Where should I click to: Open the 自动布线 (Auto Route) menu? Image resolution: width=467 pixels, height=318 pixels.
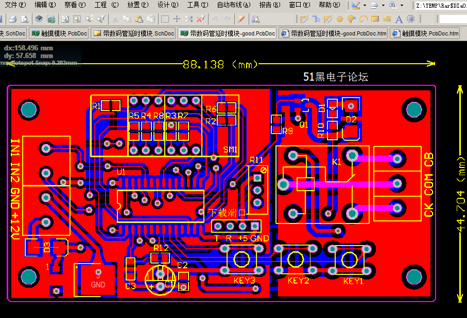tap(233, 5)
